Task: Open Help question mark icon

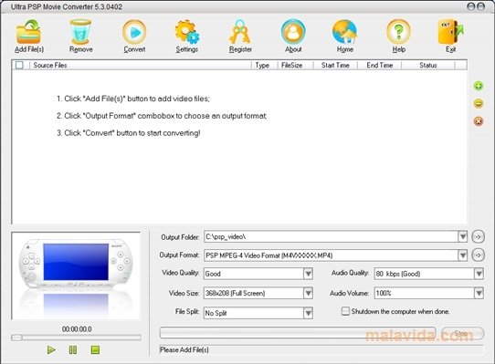Action: pos(399,32)
